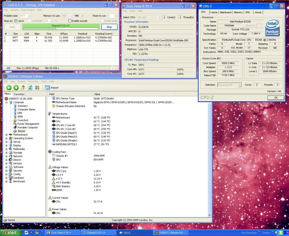Toggle the overheat checkbox in LinX
289x236 pixels.
pos(29,21)
